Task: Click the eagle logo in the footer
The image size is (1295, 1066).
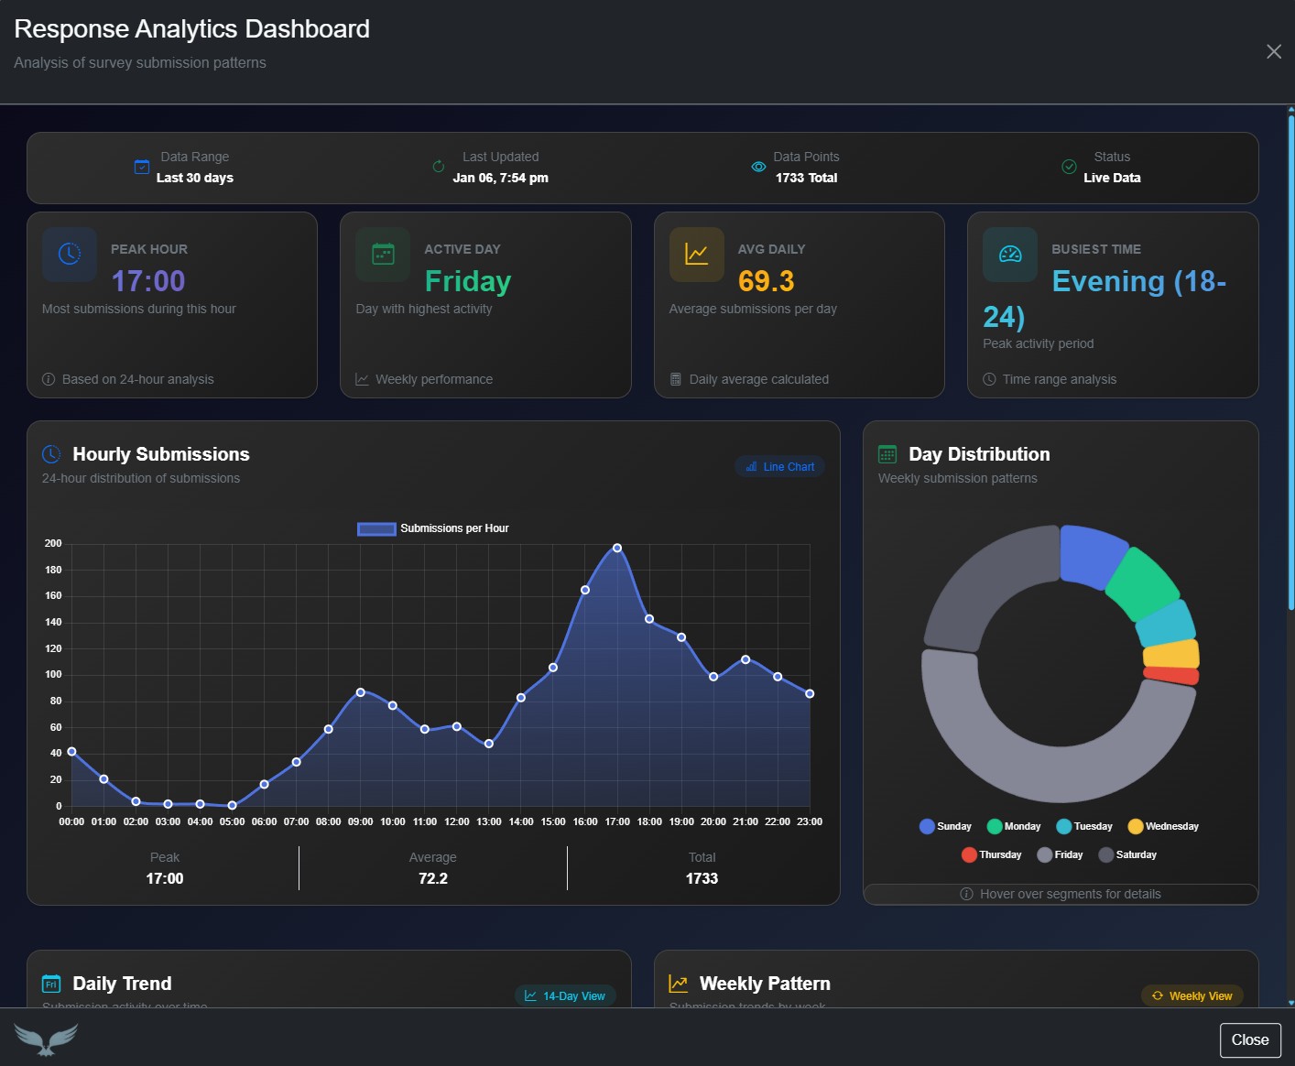Action: coord(46,1039)
